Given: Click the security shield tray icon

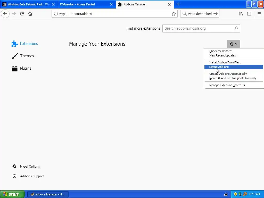Looking at the screenshot, I should pos(235,194).
